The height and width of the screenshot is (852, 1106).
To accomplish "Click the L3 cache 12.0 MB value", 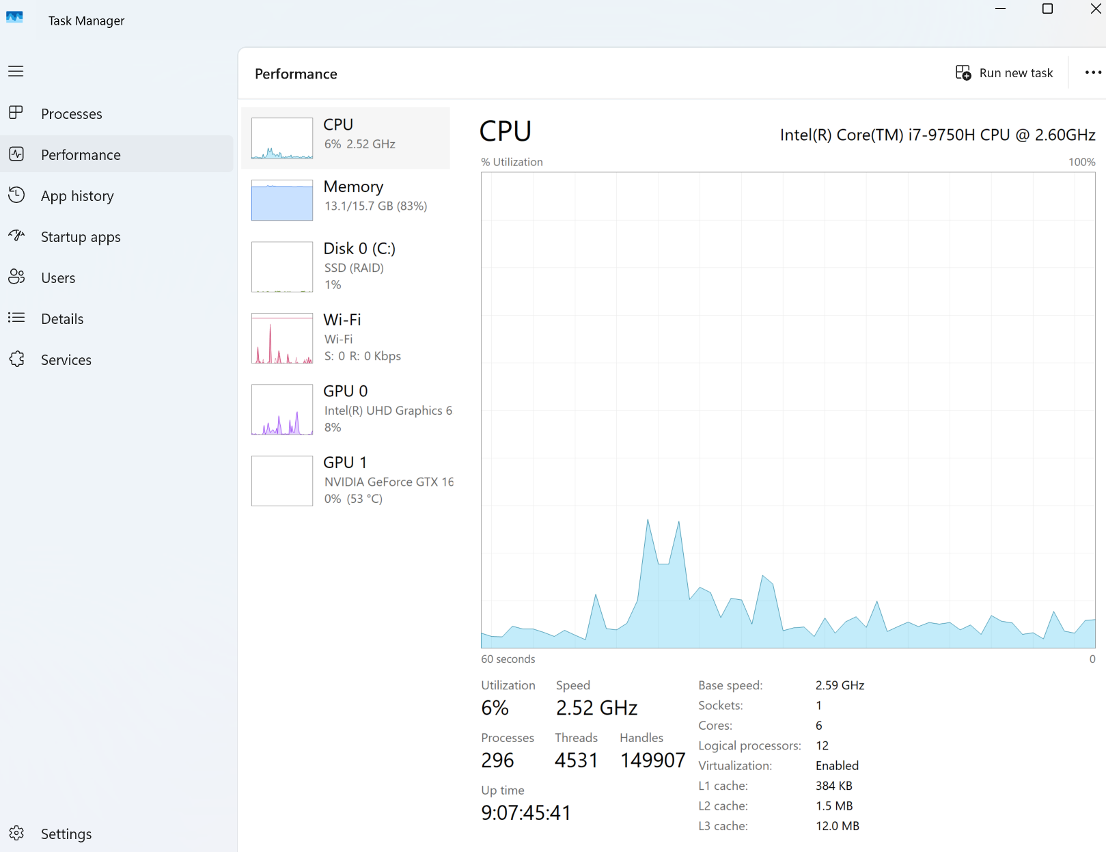I will pos(838,826).
